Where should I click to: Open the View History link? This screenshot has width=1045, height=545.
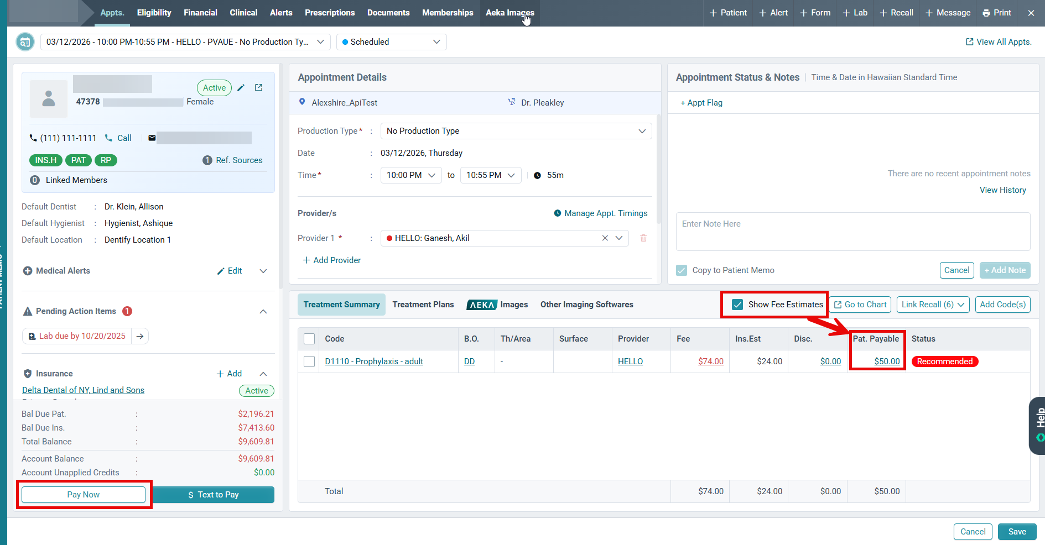point(1003,190)
